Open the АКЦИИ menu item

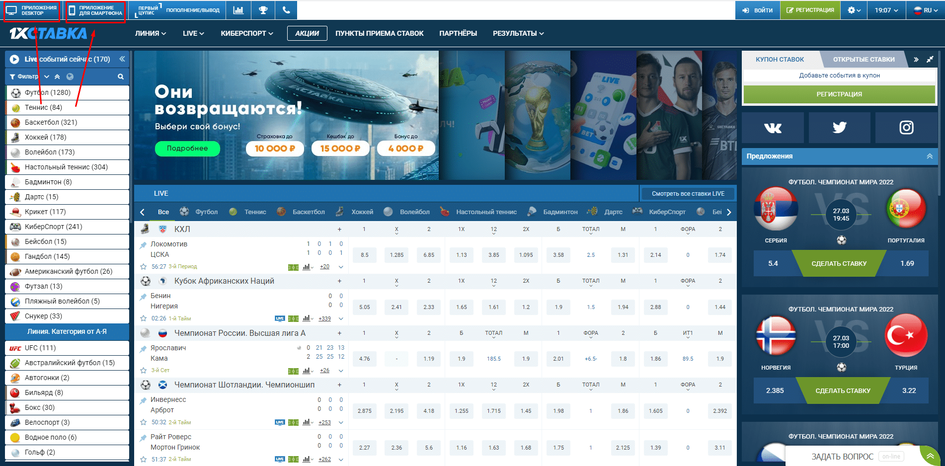pyautogui.click(x=307, y=33)
